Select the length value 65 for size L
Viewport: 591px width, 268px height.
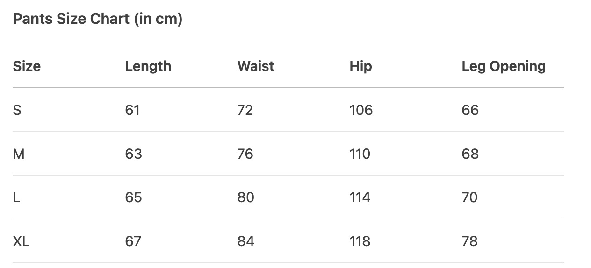(x=133, y=197)
